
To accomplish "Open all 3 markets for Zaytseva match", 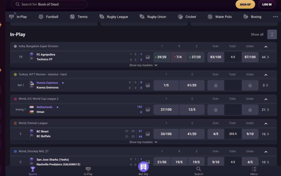I will 265,85.
